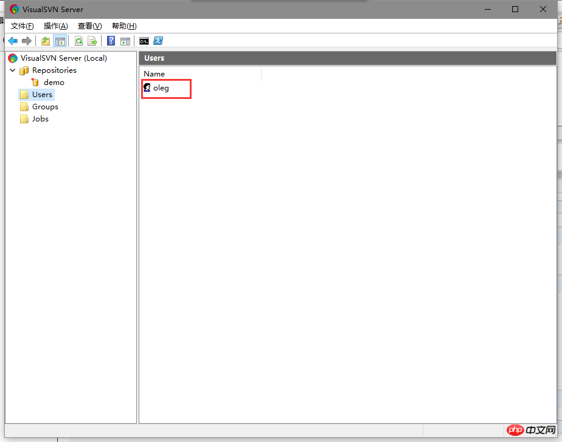Go up one level with folder icon
This screenshot has width=562, height=442.
click(46, 41)
